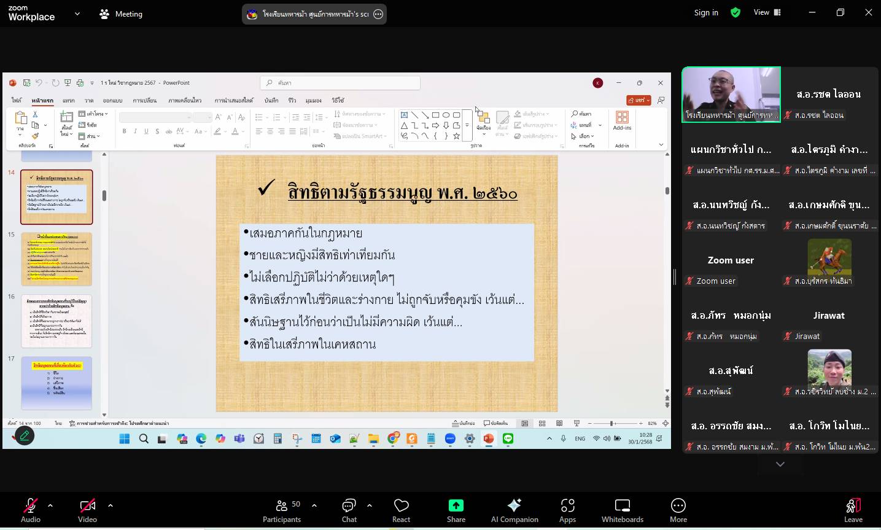Image resolution: width=881 pixels, height=530 pixels.
Task: Open ไฟล์ (File) ribbon tab
Action: tap(17, 100)
